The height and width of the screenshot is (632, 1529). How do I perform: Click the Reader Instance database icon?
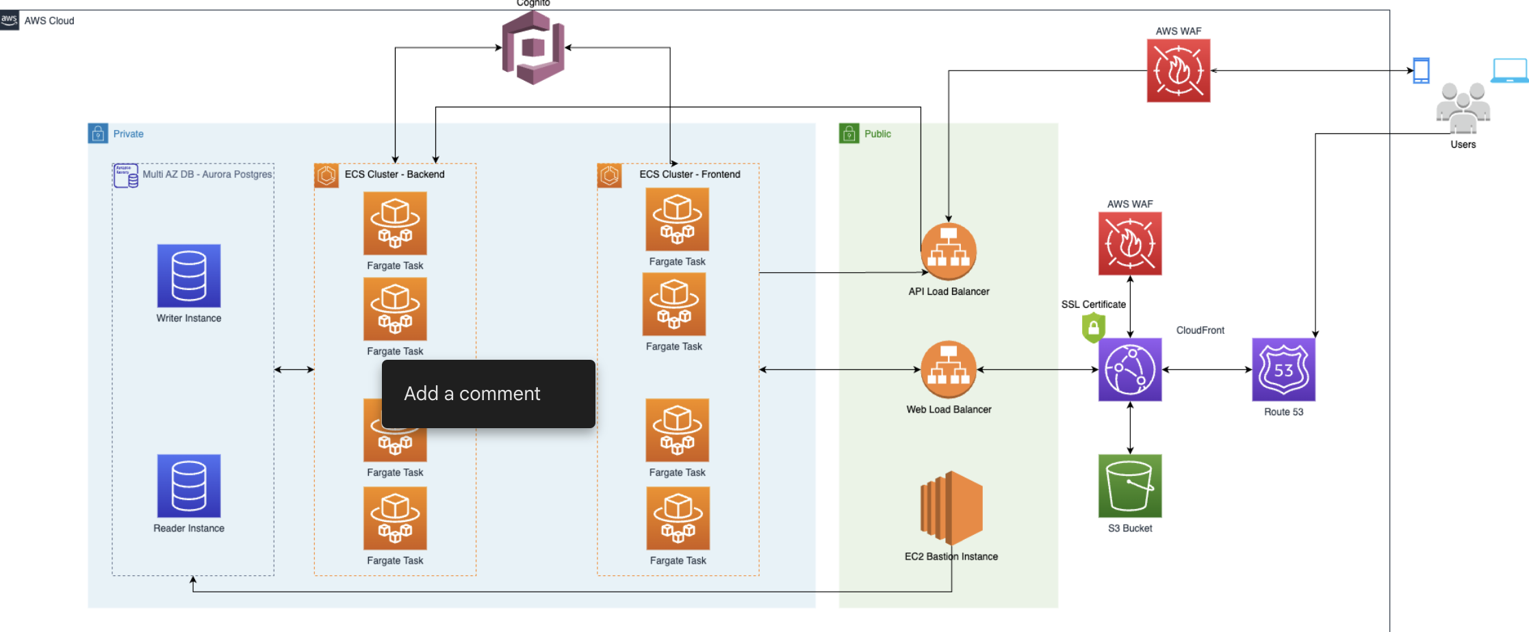coord(189,486)
